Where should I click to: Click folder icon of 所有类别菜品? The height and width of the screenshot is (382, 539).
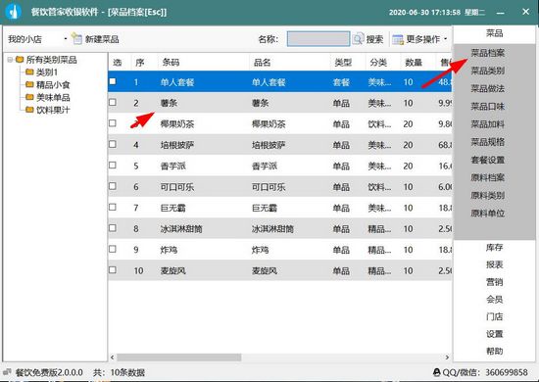(20, 60)
